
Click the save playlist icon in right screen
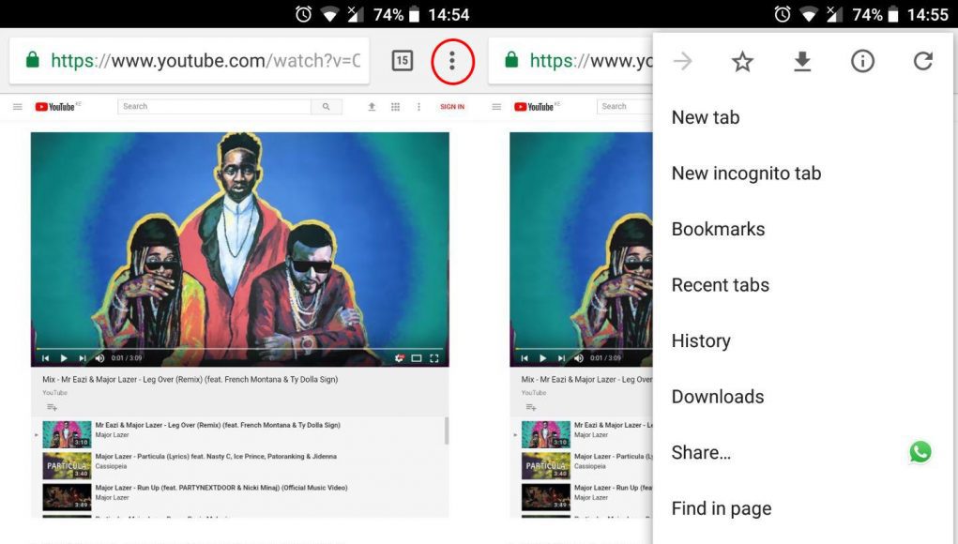531,407
